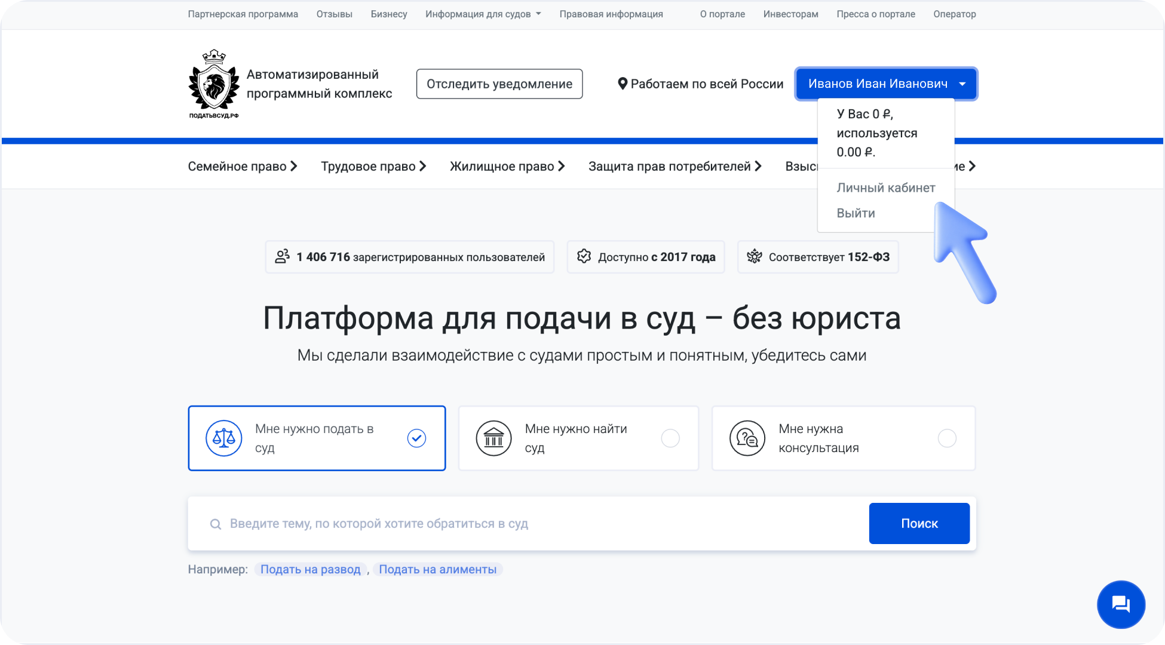This screenshot has width=1165, height=645.
Task: Open the 'Инвесторам' link
Action: [x=790, y=14]
